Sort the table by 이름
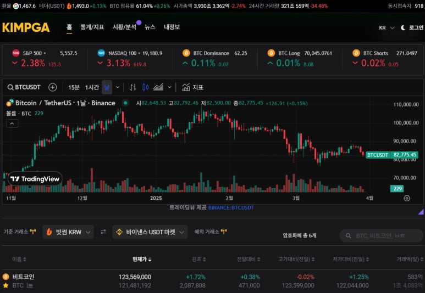Image resolution: width=425 pixels, height=293 pixels. (x=19, y=259)
